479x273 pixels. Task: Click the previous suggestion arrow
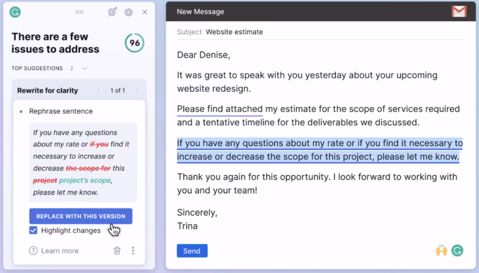point(99,90)
